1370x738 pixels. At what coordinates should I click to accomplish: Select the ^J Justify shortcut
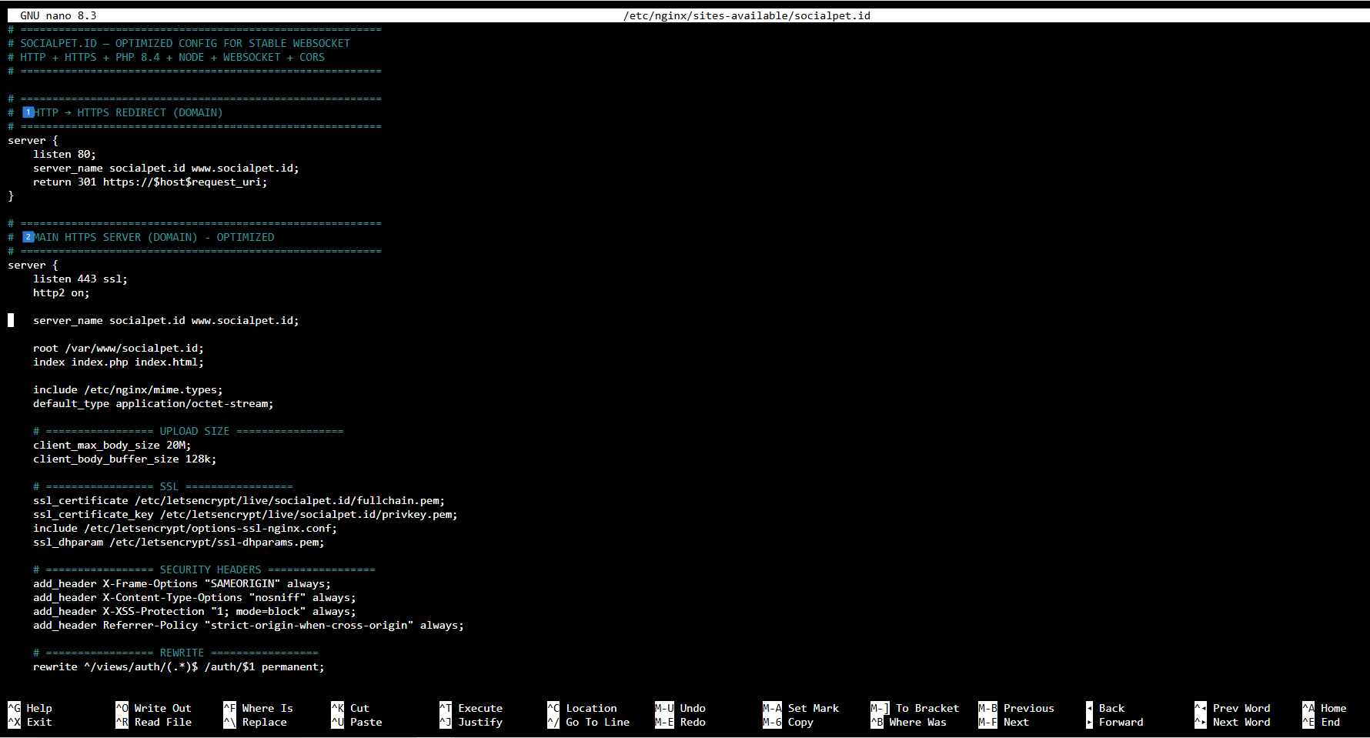click(x=471, y=722)
